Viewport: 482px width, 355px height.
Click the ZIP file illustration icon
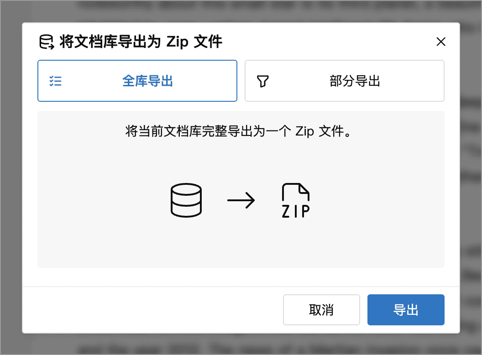coord(296,200)
